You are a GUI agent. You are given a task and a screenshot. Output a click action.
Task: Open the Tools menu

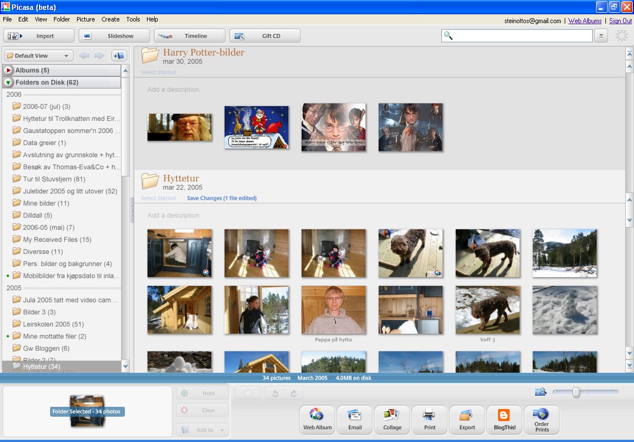point(133,19)
